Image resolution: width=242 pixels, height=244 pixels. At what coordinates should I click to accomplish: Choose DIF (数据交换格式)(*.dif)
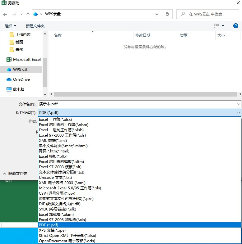[140, 204]
